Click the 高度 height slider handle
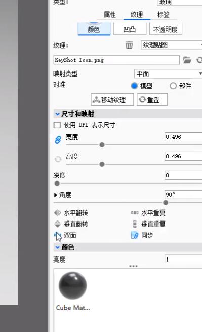The height and width of the screenshot is (332, 202). coord(102,164)
